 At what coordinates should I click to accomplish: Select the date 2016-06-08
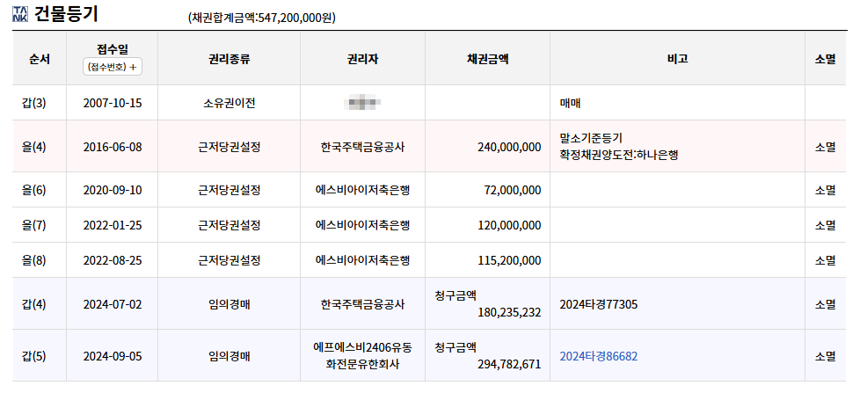pyautogui.click(x=113, y=147)
